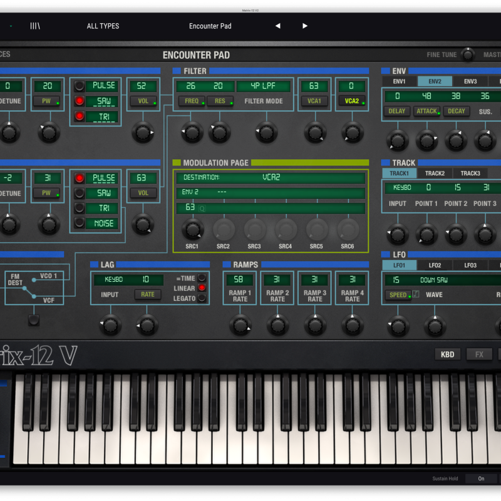Viewport: 501px width, 501px height.
Task: Go to previous preset arrow
Action: (277, 26)
